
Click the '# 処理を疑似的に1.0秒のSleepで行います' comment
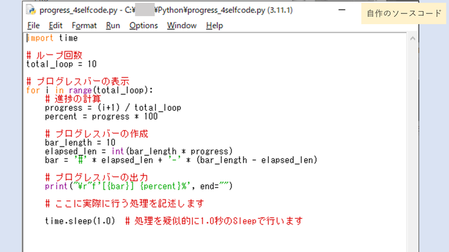click(x=214, y=221)
